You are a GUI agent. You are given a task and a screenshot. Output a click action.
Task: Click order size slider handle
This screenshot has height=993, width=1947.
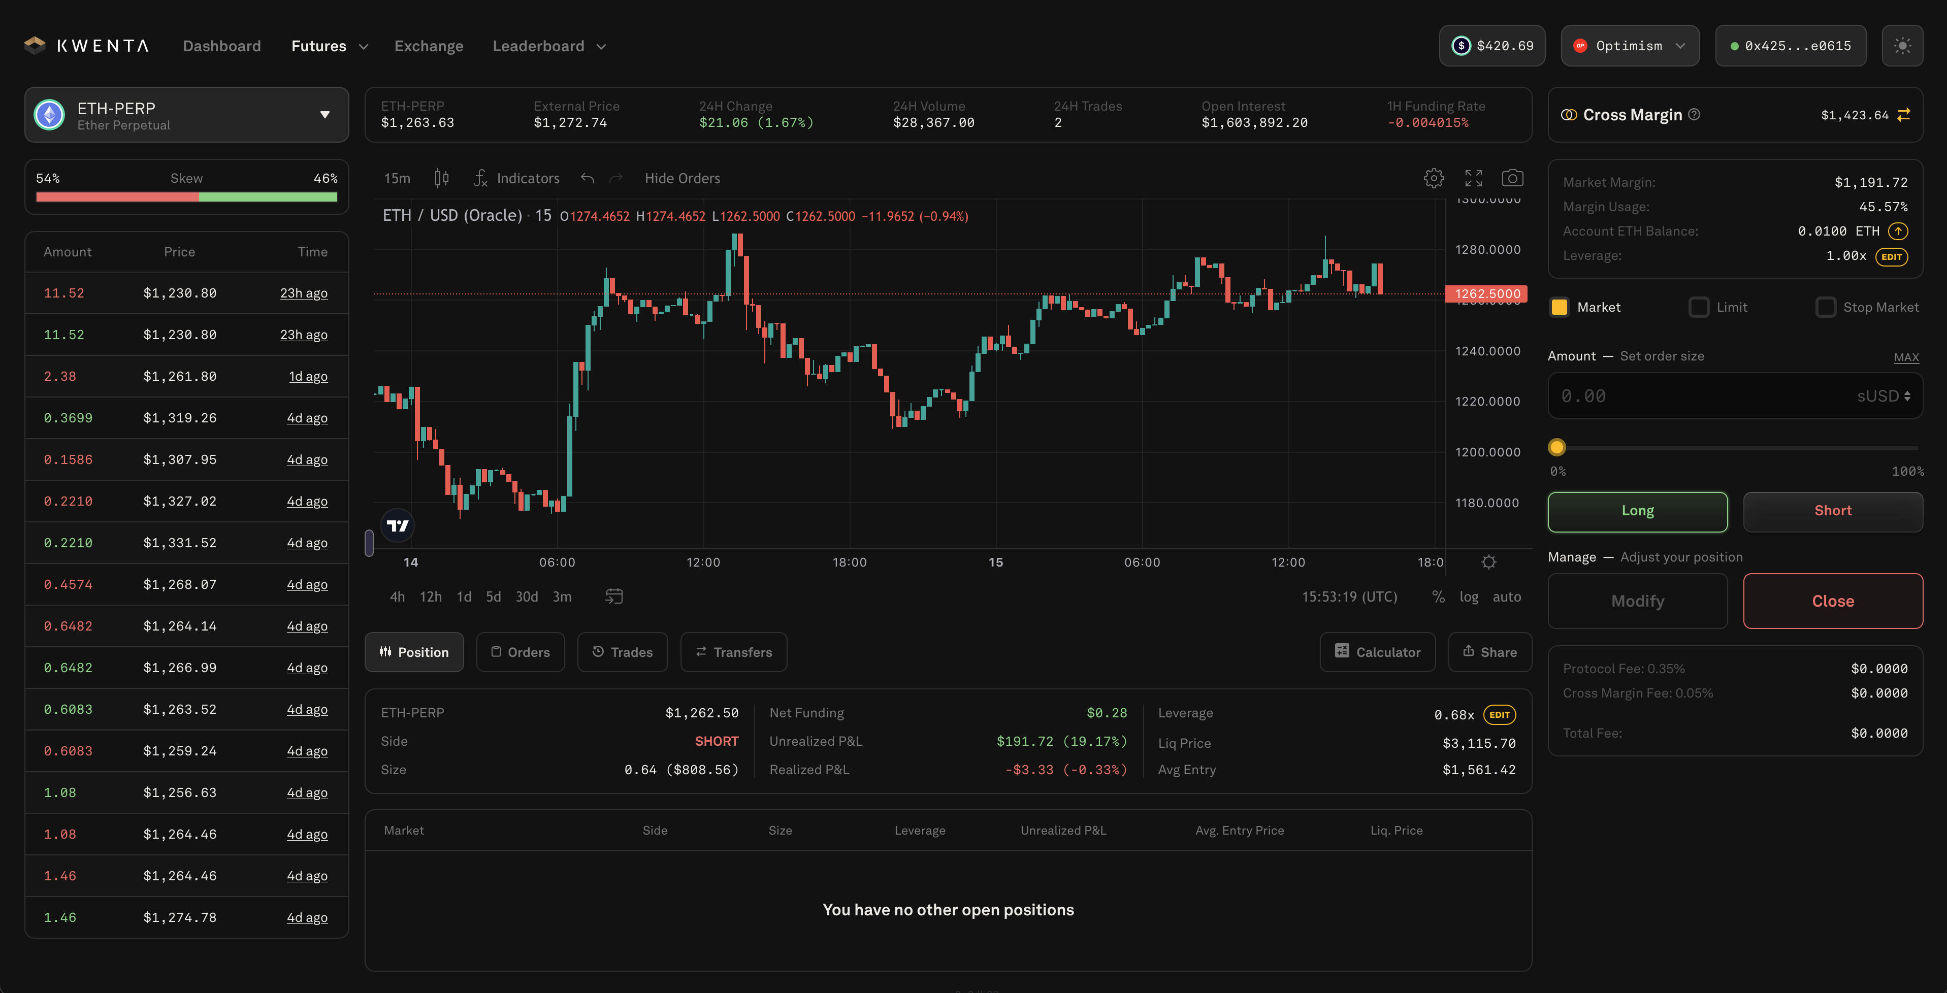[x=1556, y=447]
